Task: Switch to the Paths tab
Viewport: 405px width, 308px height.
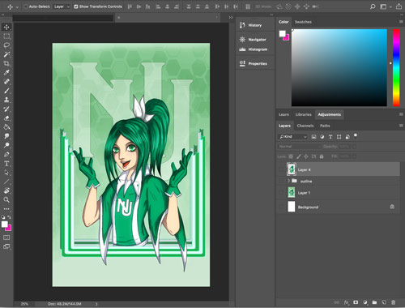Action: [x=325, y=126]
